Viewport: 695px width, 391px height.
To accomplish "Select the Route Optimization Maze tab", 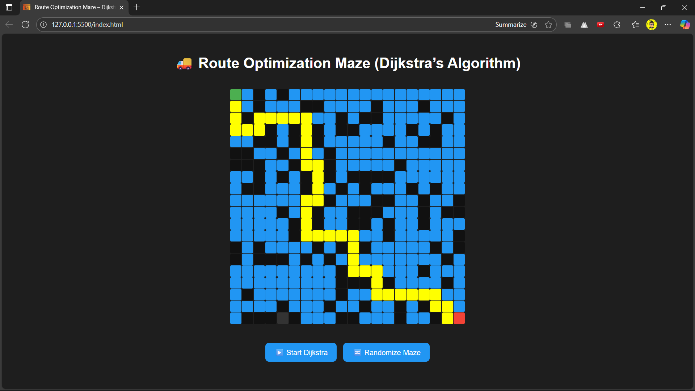I will tap(72, 7).
